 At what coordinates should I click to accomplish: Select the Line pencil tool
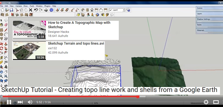pyautogui.click(x=6, y=30)
